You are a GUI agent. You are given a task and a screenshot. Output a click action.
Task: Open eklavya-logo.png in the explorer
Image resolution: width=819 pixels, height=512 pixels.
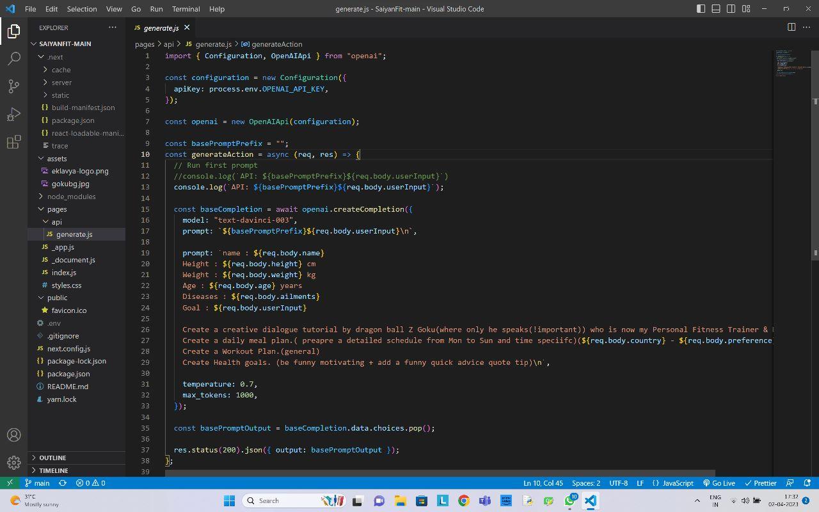click(80, 171)
